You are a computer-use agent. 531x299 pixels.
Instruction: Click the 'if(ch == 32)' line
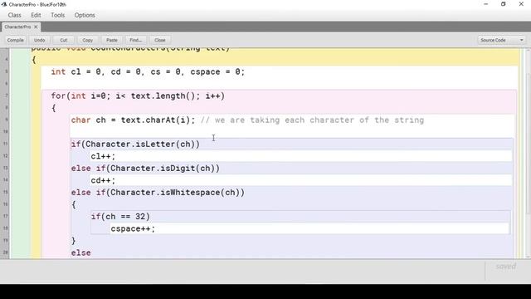[x=120, y=216]
